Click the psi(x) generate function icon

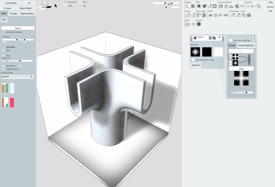pyautogui.click(x=253, y=6)
